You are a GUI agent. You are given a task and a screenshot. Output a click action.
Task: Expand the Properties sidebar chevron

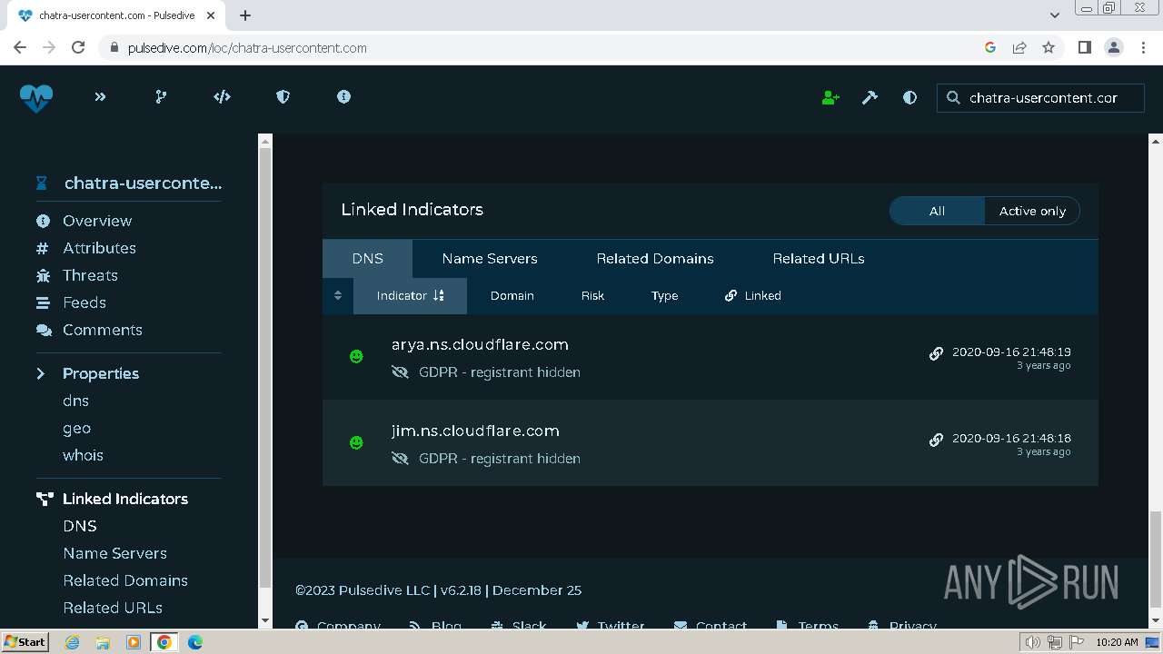click(x=41, y=373)
